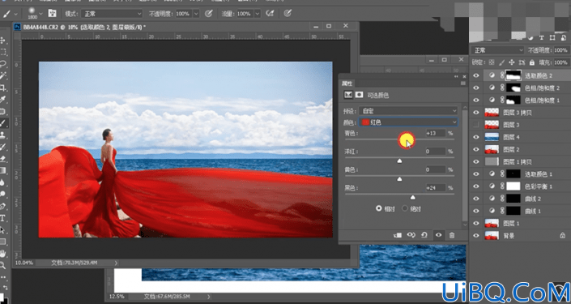Click the layer mask icon in Properties

pos(359,95)
